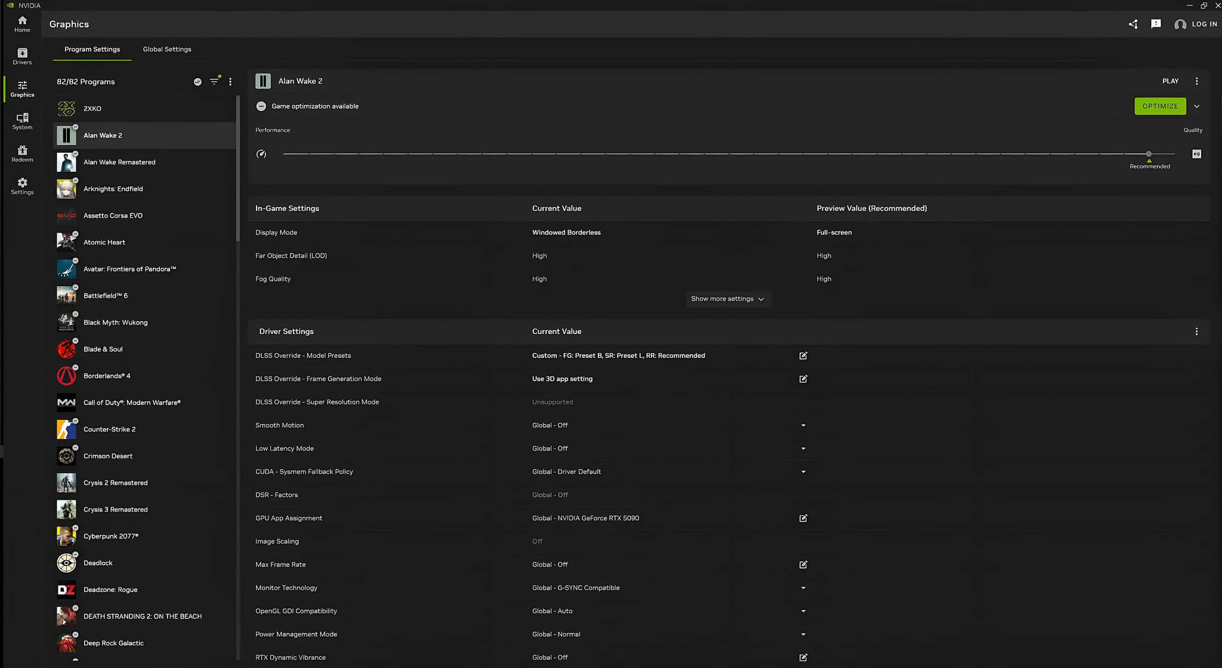
Task: Click the Deadzone: Rogue DZ icon
Action: coord(66,590)
